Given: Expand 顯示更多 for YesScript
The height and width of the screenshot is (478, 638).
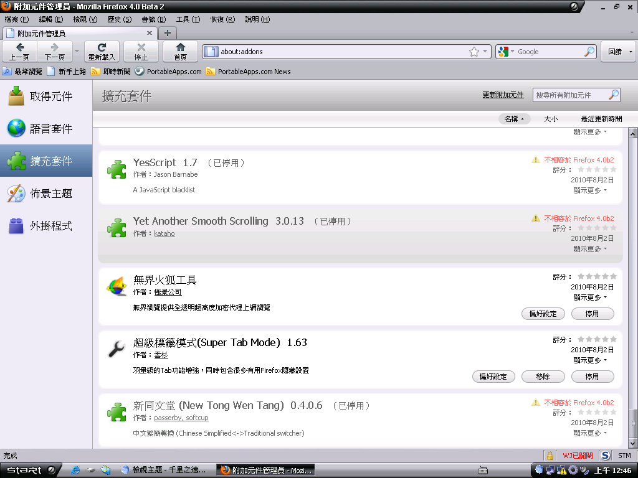Looking at the screenshot, I should coord(589,190).
